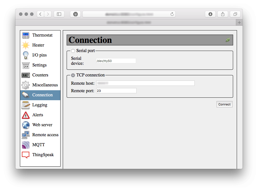This screenshot has height=191, width=258.
Task: Click the Connect button
Action: 225,104
